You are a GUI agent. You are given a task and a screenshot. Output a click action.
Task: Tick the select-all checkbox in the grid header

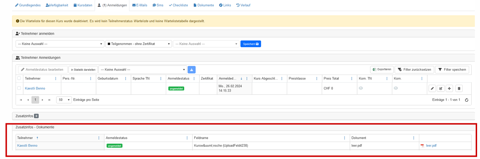pyautogui.click(x=19, y=78)
